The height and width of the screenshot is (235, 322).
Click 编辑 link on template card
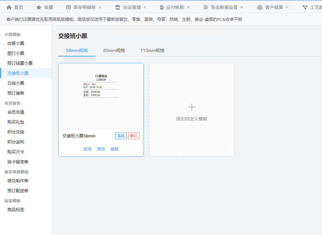point(115,149)
